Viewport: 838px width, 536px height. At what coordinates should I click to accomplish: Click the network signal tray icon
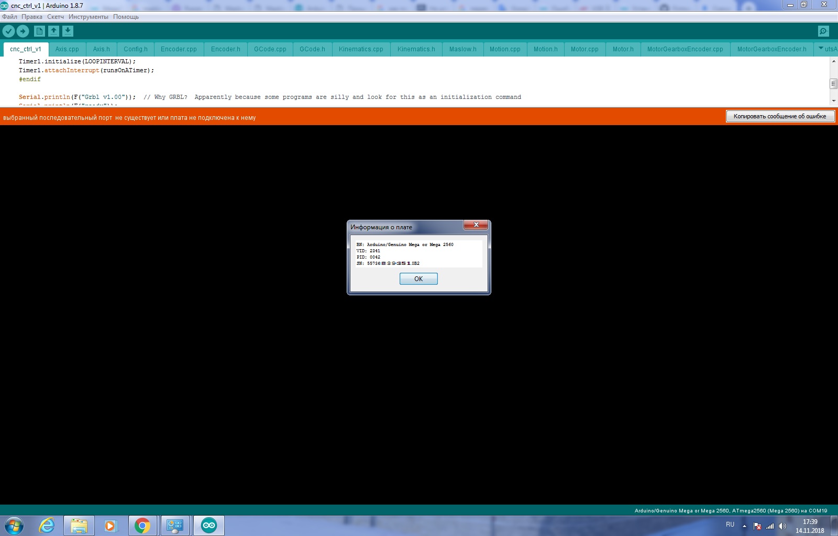point(770,526)
